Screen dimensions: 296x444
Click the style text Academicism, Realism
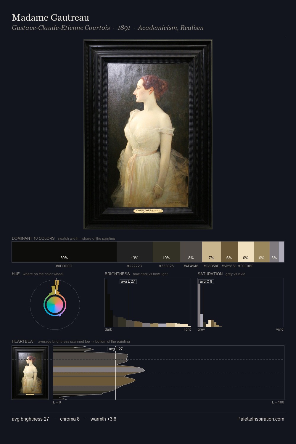[x=170, y=28]
